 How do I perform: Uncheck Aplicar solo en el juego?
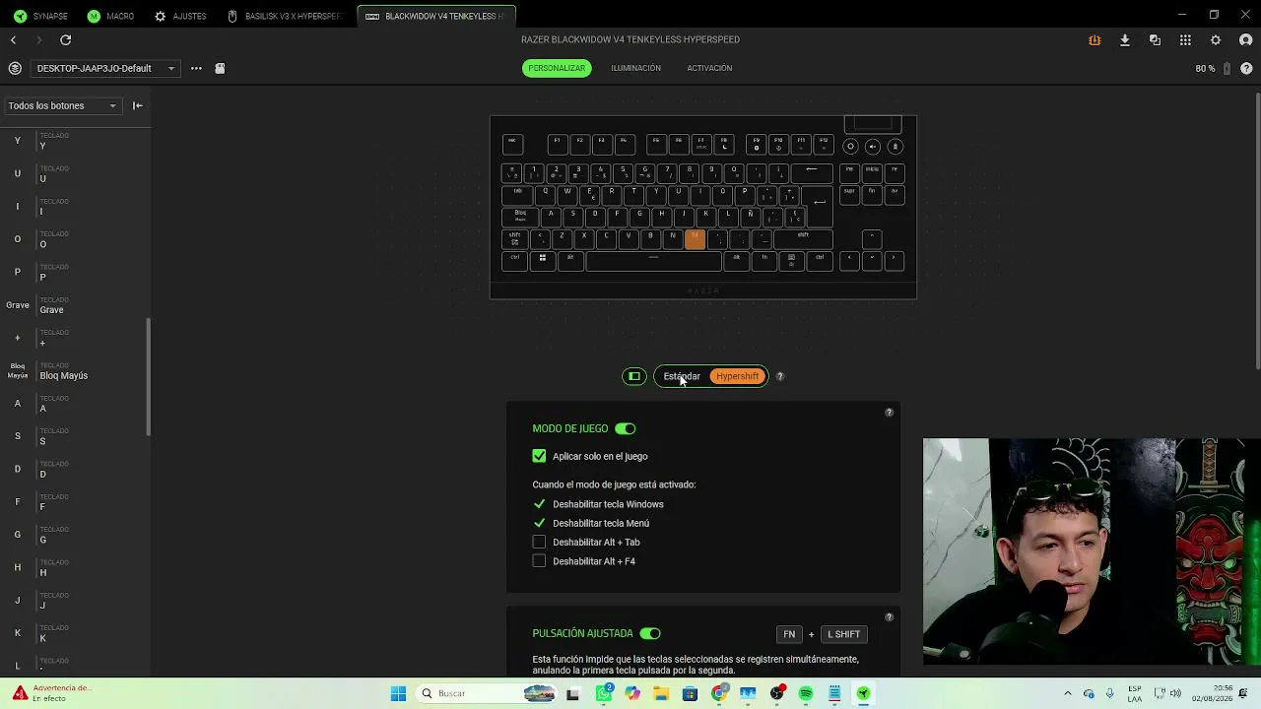click(539, 456)
